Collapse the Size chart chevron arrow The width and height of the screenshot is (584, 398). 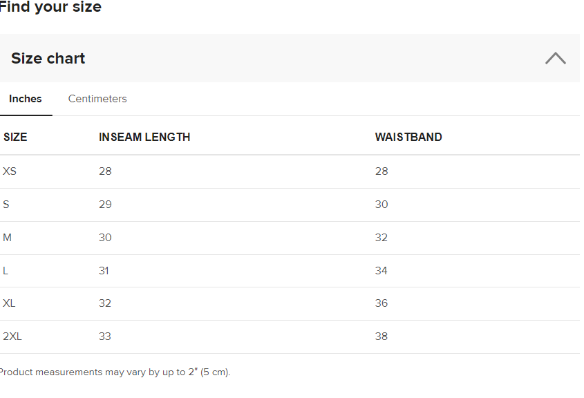(x=555, y=58)
